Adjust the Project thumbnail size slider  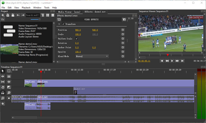click(39, 19)
